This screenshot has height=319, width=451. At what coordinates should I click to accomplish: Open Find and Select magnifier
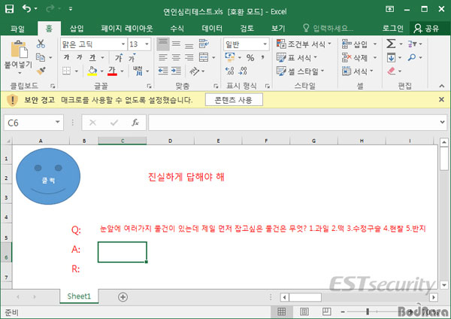412,58
